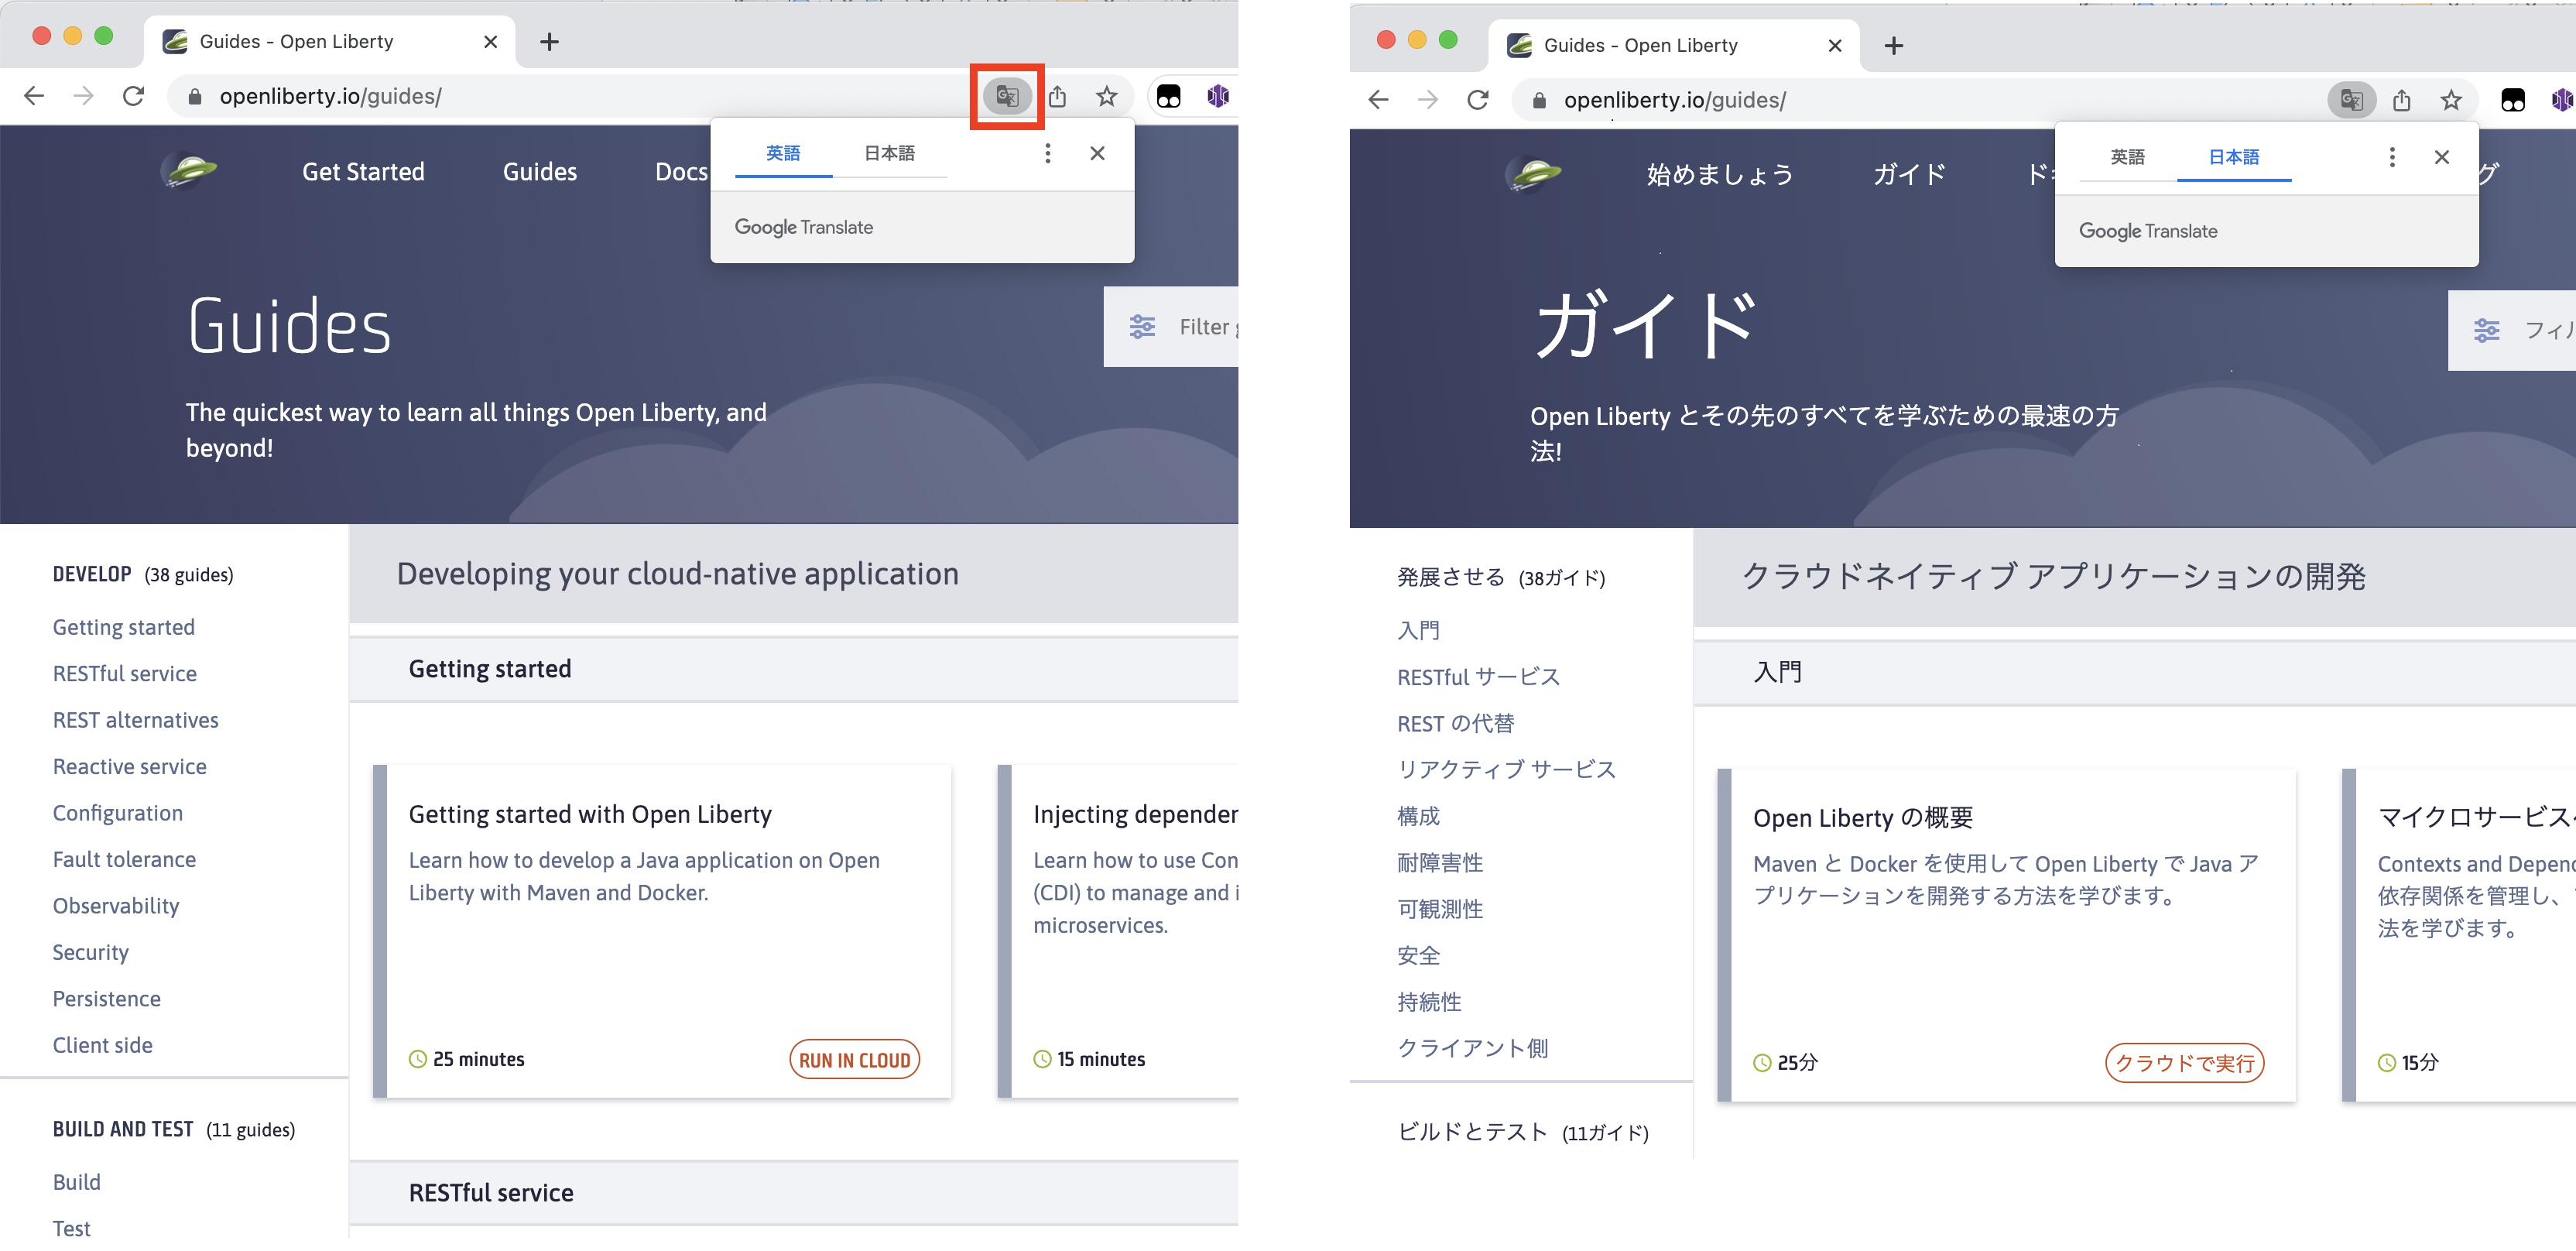This screenshot has width=2576, height=1251.
Task: Open Build sidebar link
Action: tap(77, 1183)
